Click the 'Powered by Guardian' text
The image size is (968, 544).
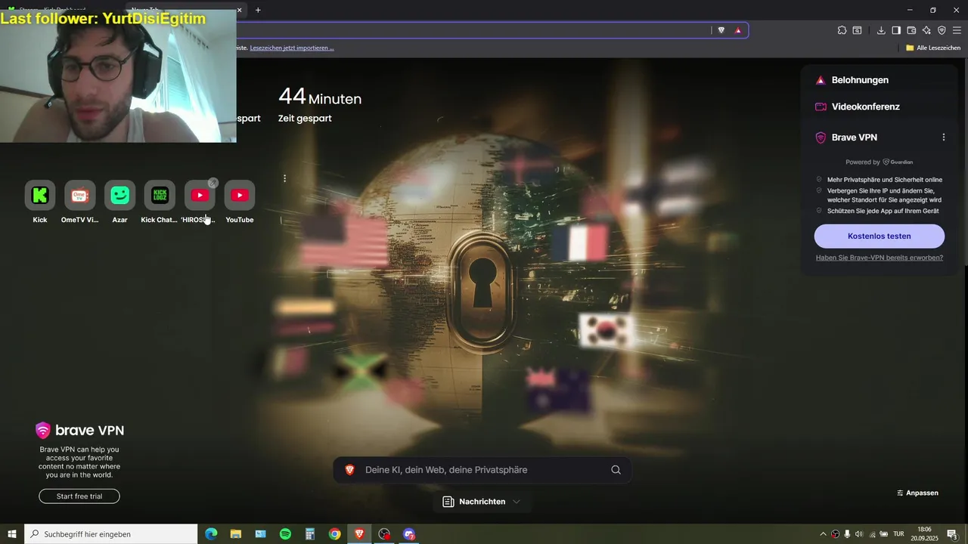pos(879,162)
